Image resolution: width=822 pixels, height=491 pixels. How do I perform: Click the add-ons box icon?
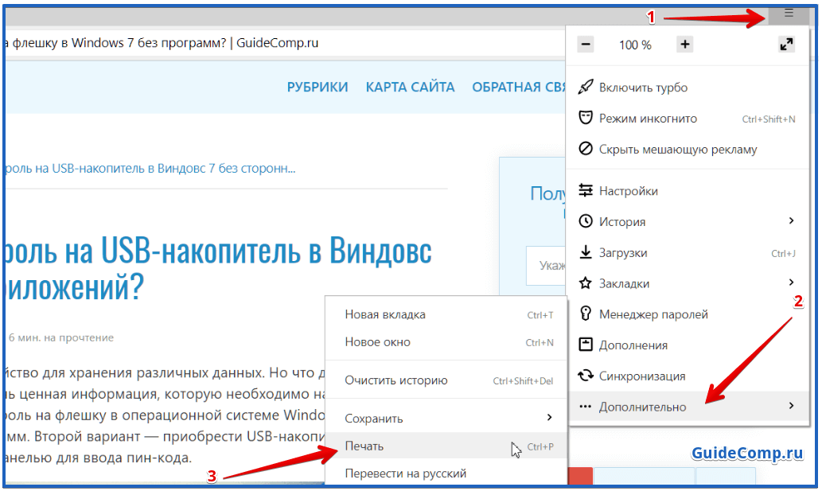[586, 345]
